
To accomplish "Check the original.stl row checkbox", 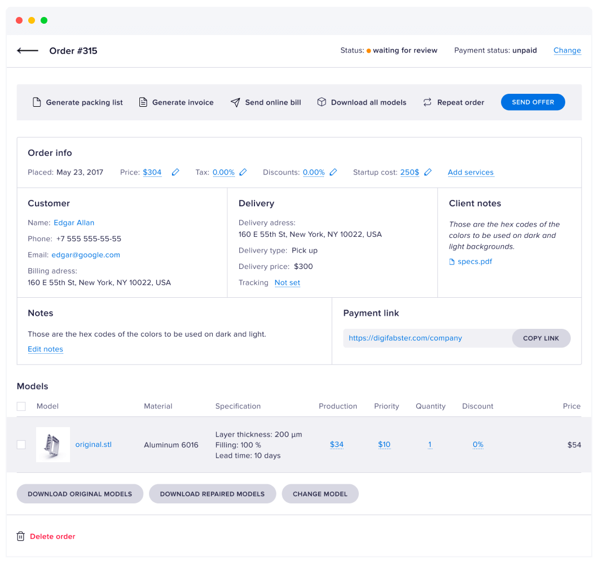I will (x=21, y=445).
